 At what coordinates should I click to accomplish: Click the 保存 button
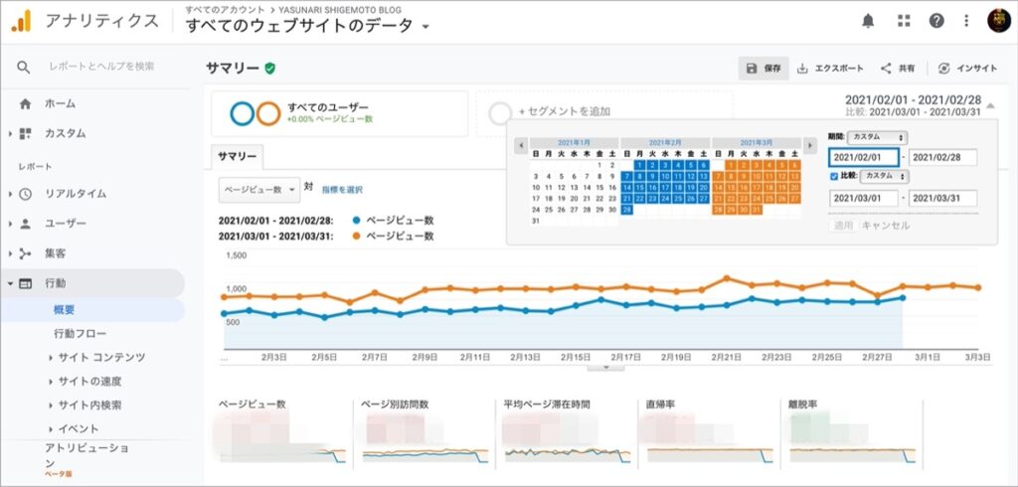point(763,69)
